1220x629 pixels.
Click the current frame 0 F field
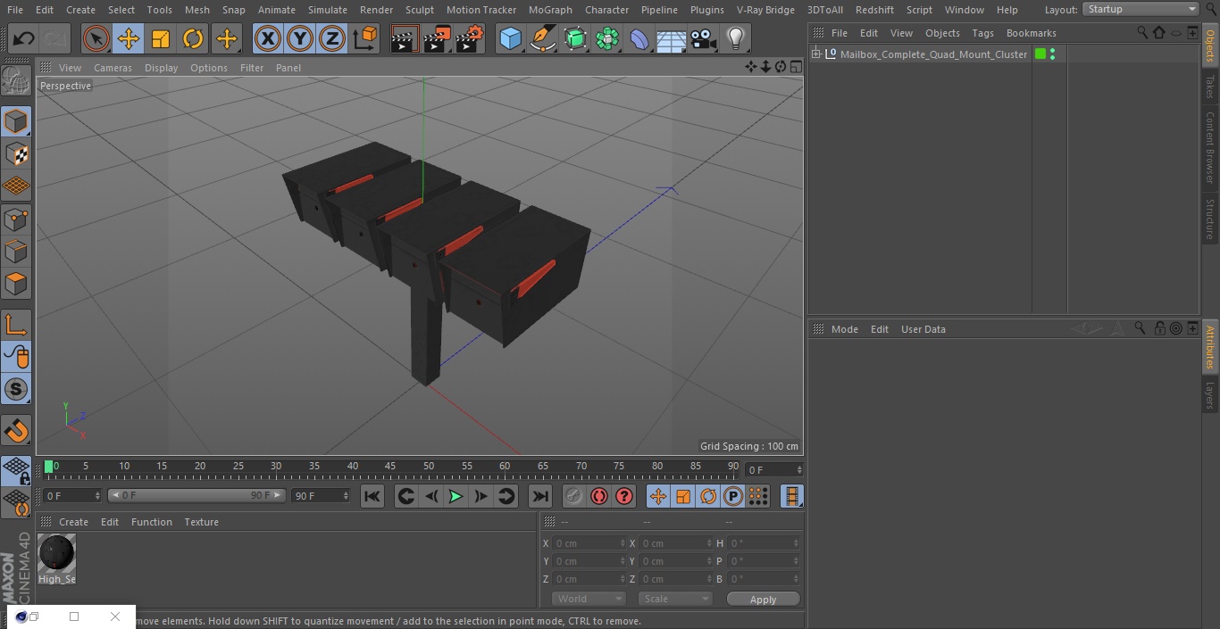click(x=774, y=469)
